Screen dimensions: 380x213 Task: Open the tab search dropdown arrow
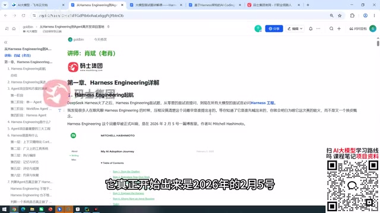pyautogui.click(x=5, y=5)
